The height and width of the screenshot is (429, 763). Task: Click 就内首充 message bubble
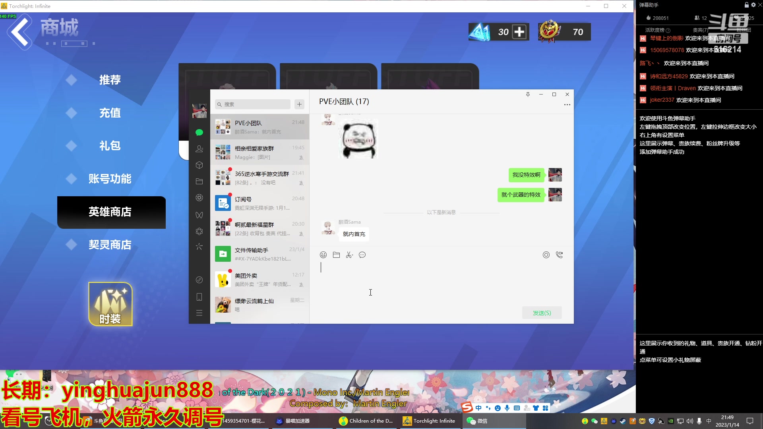pos(354,234)
